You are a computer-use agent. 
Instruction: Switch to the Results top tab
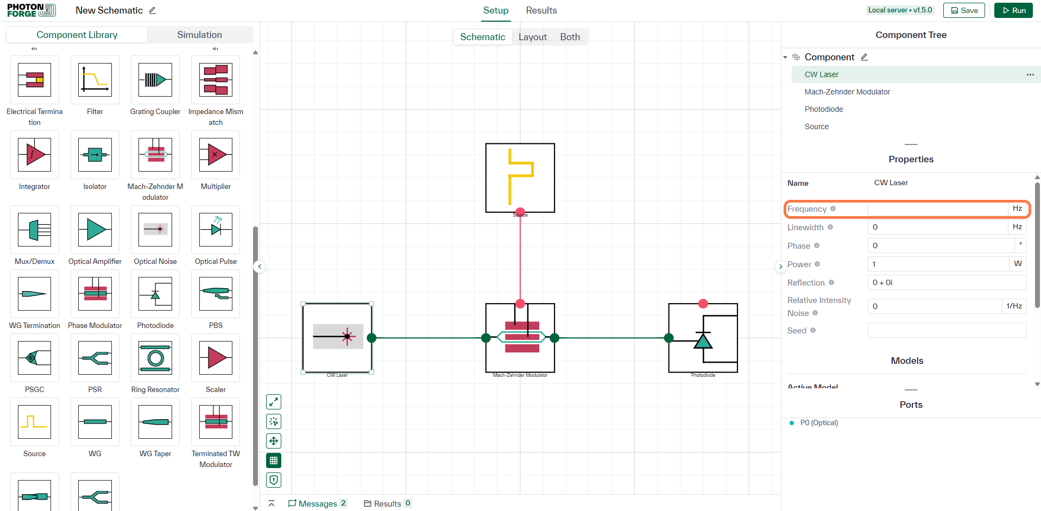coord(541,10)
